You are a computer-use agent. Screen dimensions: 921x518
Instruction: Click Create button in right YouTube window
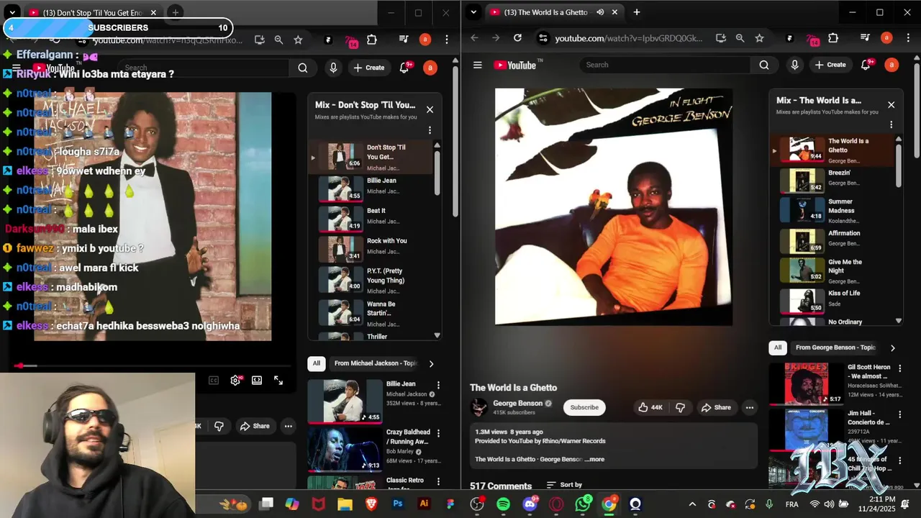coord(830,65)
